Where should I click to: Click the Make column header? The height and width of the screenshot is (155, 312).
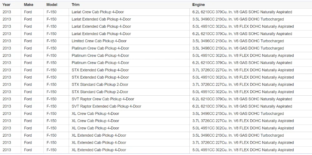pos(28,5)
